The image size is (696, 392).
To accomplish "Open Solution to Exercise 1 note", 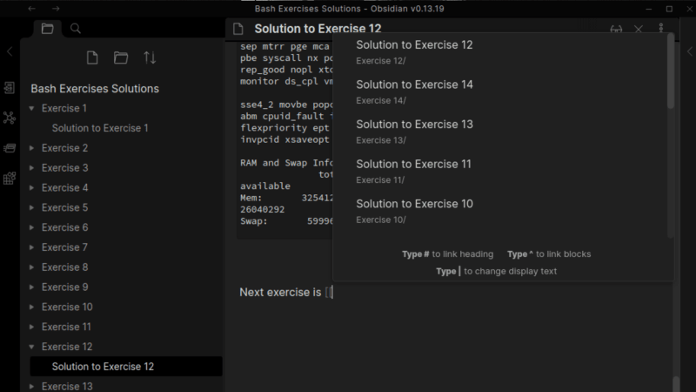I will tap(100, 128).
